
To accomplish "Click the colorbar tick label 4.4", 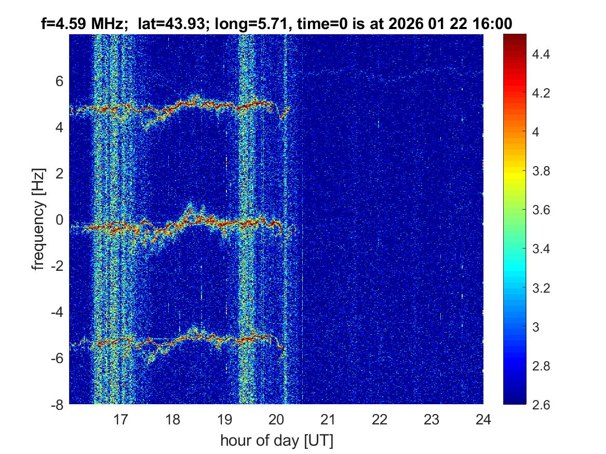I will click(542, 54).
